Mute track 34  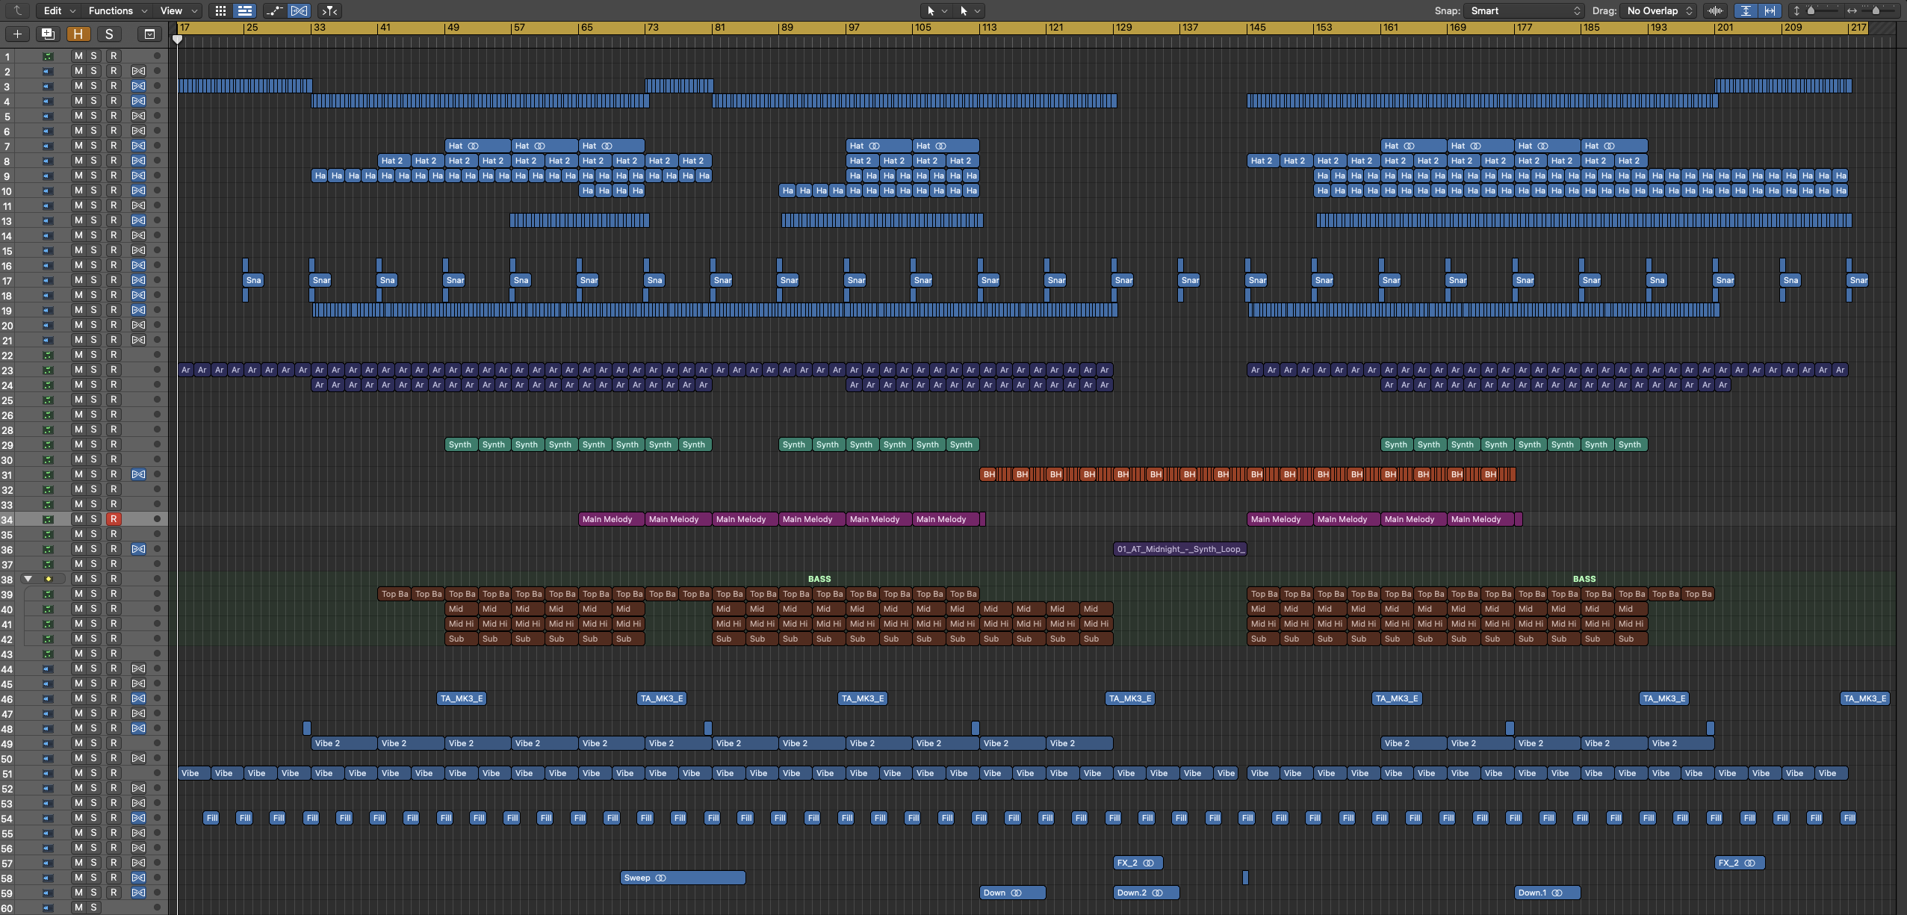78,519
